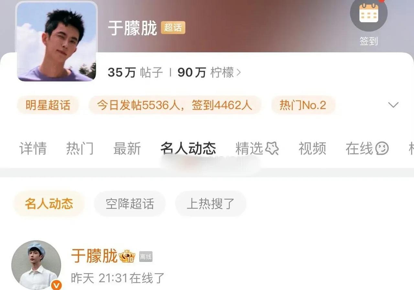Tap the orange verified V badge
The width and height of the screenshot is (414, 290).
[x=56, y=285]
